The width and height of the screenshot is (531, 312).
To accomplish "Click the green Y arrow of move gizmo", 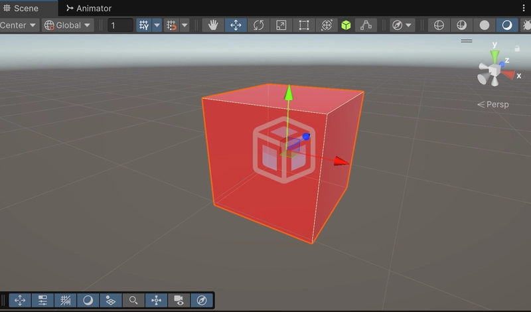I will click(289, 92).
